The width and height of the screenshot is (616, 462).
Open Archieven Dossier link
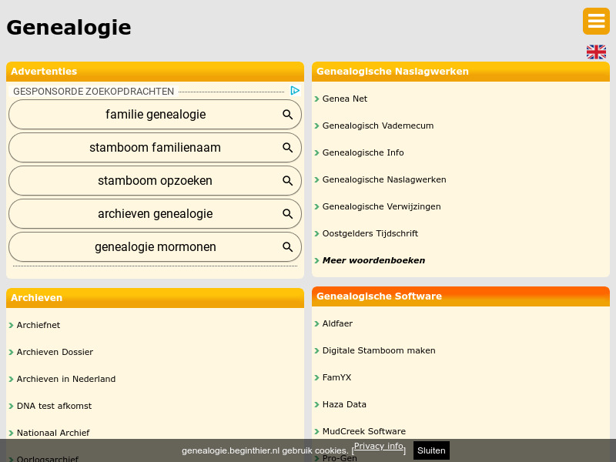[x=55, y=352]
